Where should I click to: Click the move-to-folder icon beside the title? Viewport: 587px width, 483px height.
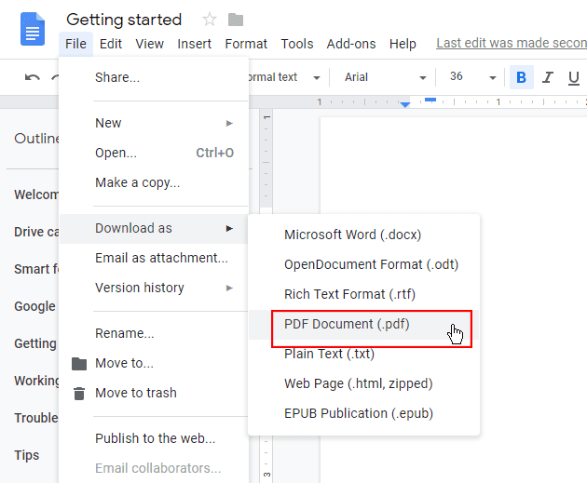tap(236, 20)
